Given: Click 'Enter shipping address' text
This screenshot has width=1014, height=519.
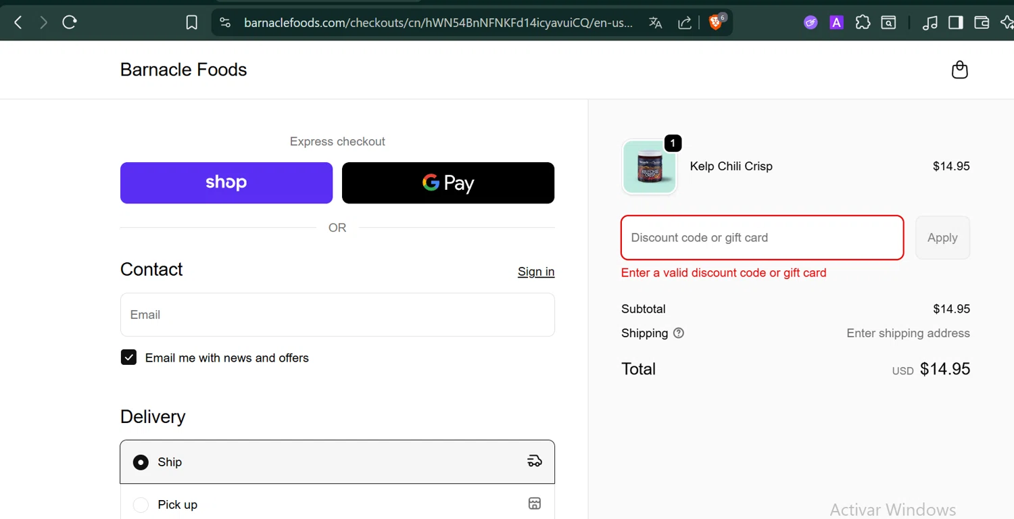Looking at the screenshot, I should coord(908,333).
